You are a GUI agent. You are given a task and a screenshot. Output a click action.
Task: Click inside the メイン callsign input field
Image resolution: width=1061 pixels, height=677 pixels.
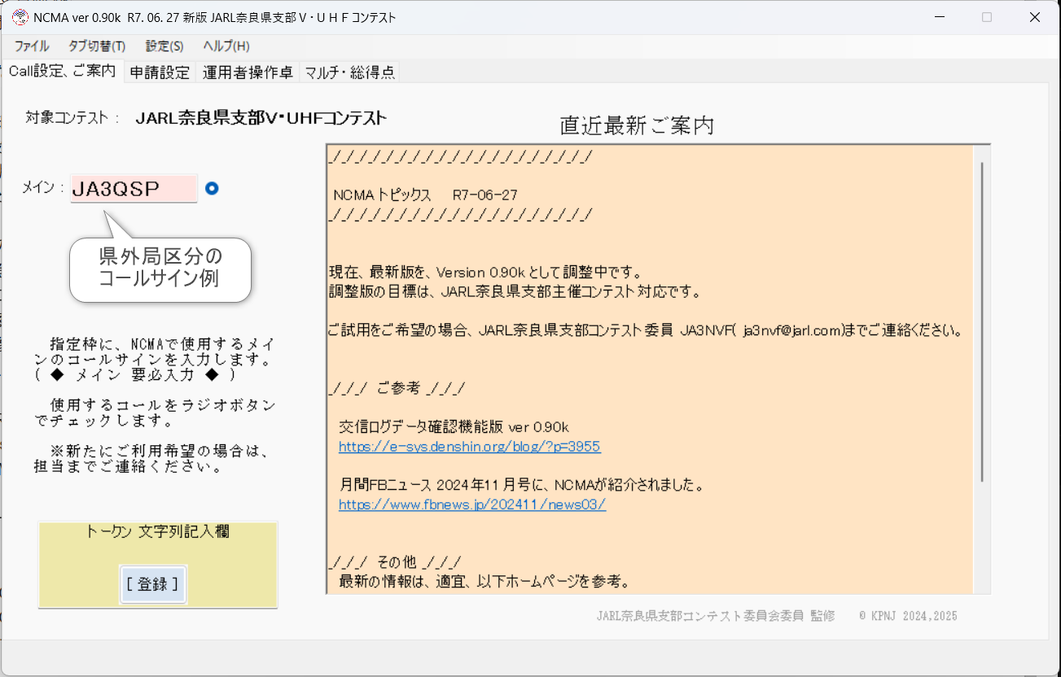pos(133,188)
